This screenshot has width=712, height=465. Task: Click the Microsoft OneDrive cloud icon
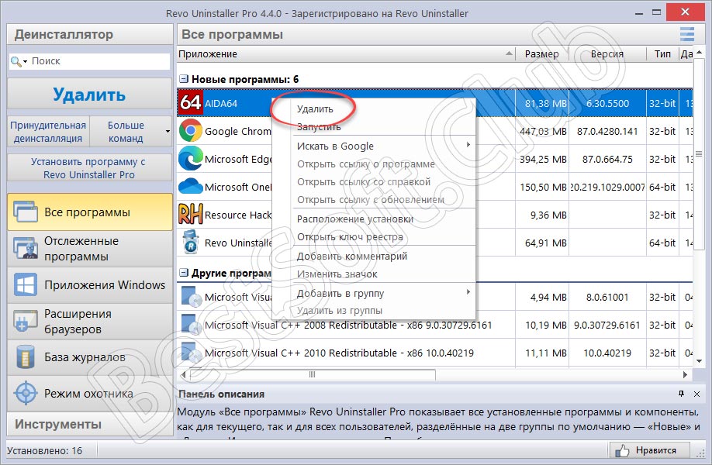tap(190, 187)
